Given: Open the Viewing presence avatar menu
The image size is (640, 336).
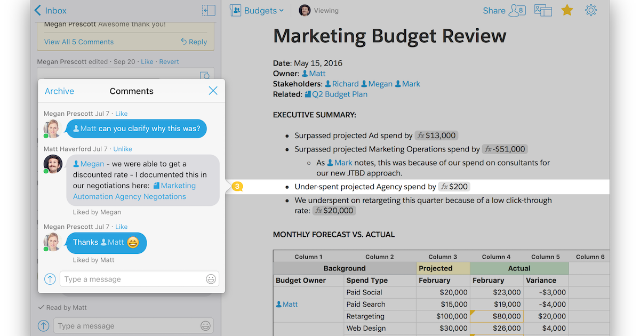Looking at the screenshot, I should click(305, 10).
